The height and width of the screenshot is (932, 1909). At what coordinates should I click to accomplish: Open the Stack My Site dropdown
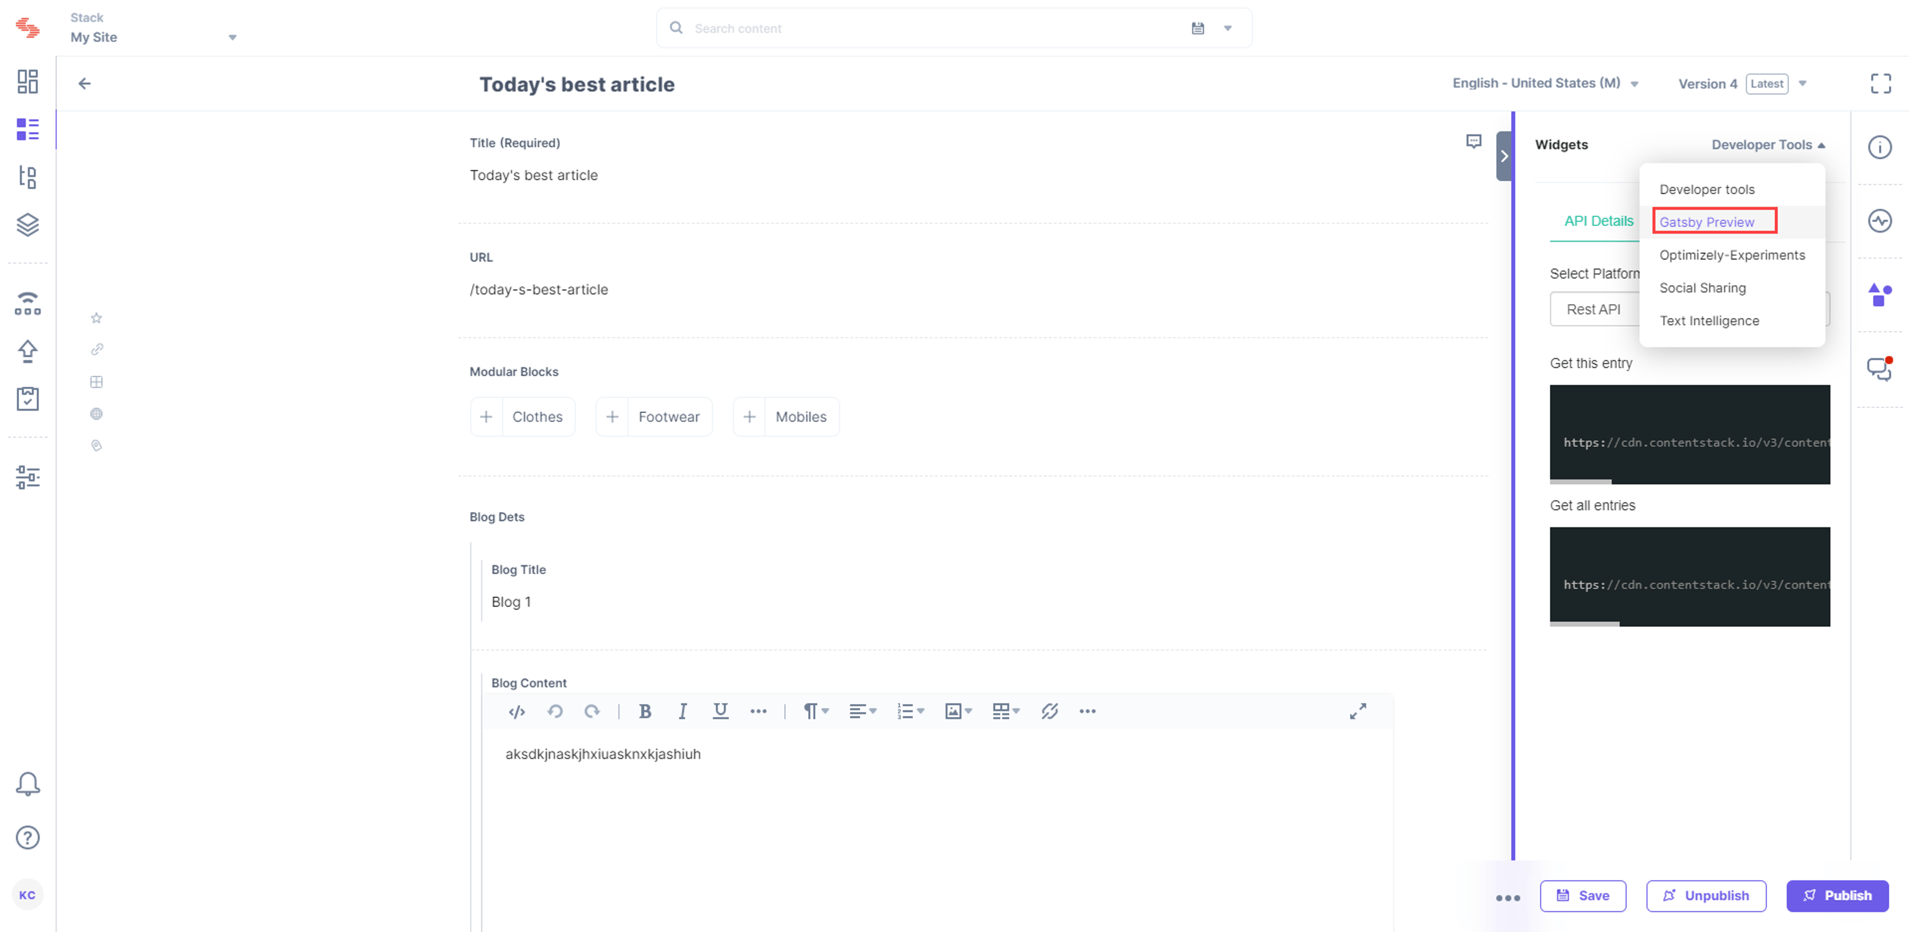coord(154,28)
